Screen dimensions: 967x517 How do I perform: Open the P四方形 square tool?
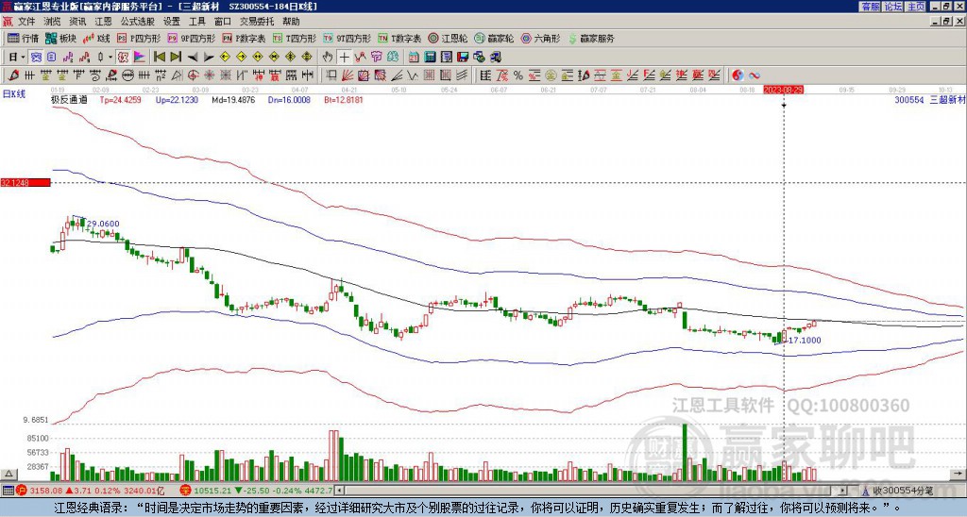tap(139, 38)
